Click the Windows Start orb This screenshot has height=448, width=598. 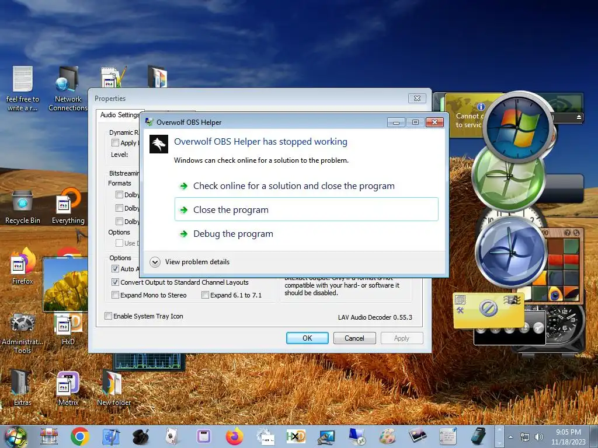pyautogui.click(x=16, y=437)
